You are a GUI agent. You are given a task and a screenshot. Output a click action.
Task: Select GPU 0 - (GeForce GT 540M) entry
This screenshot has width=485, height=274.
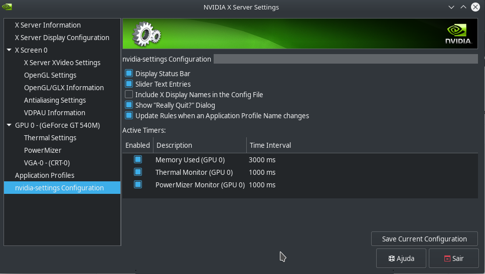(58, 125)
